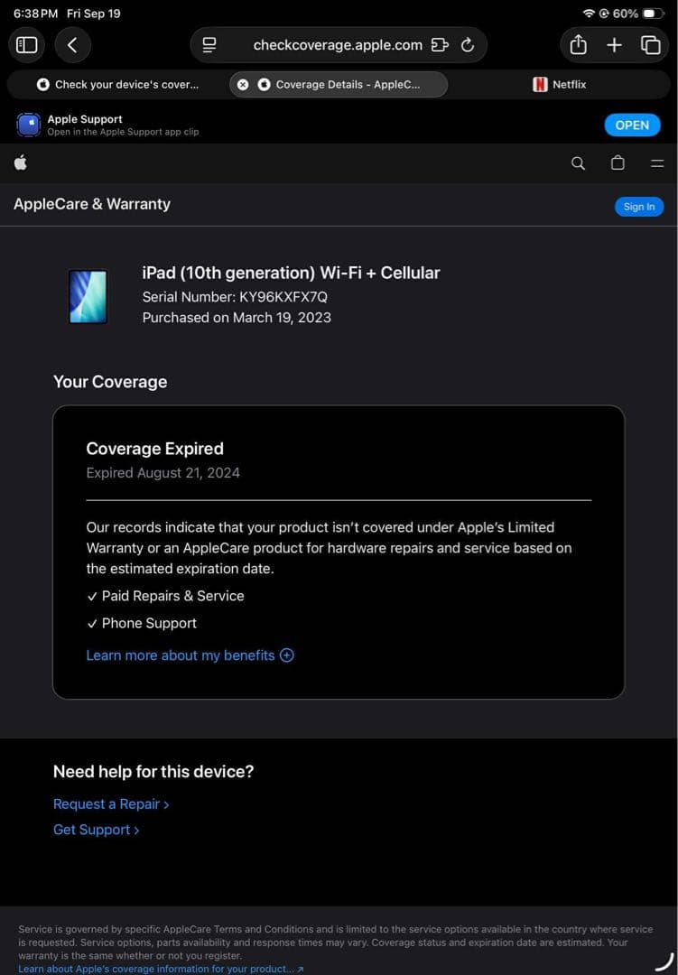Open the Apple Support app clip
The height and width of the screenshot is (975, 678).
(x=631, y=125)
